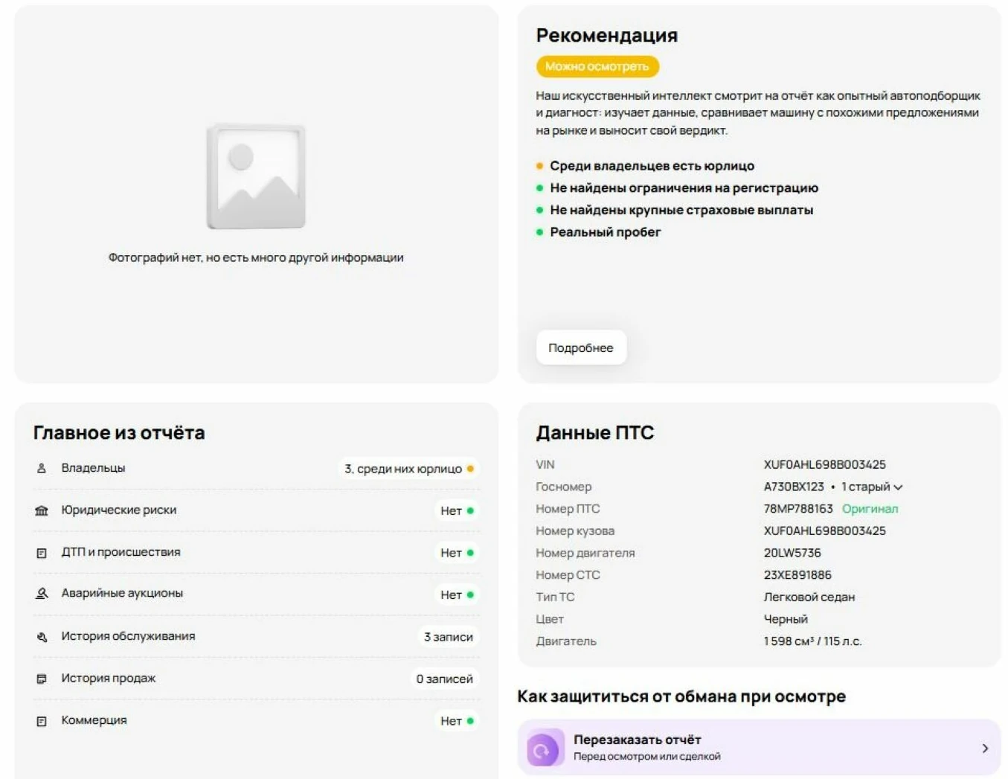Open the 'История обслуживания' row
This screenshot has height=779, width=1008.
coord(128,636)
